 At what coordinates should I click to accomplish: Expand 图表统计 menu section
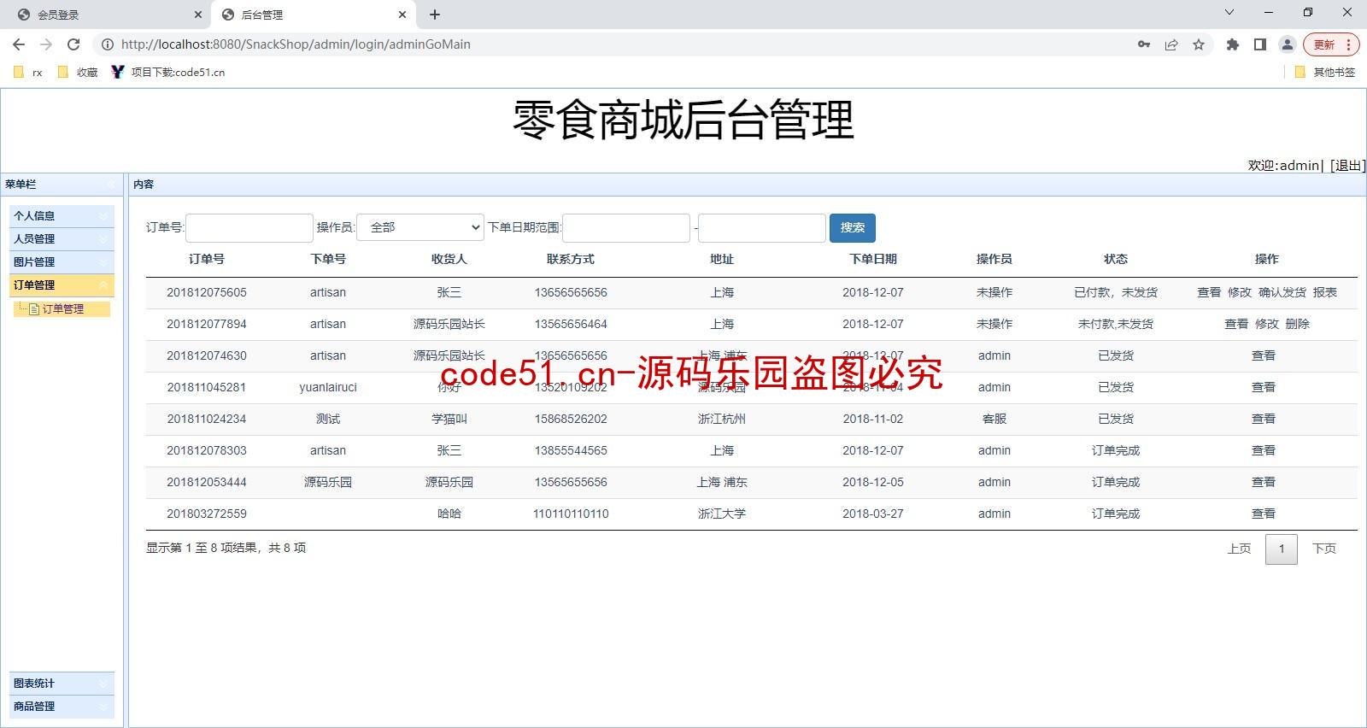(x=62, y=684)
